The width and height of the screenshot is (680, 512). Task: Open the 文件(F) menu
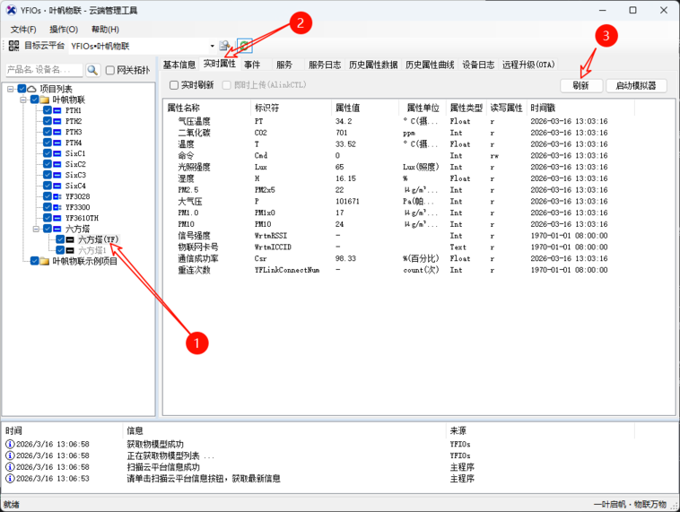23,30
